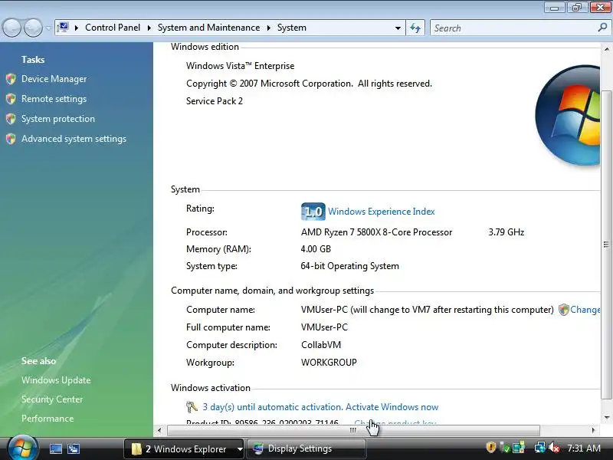Click the AMD Ryzen 7 5800X processor value
This screenshot has width=613, height=460.
pos(376,232)
